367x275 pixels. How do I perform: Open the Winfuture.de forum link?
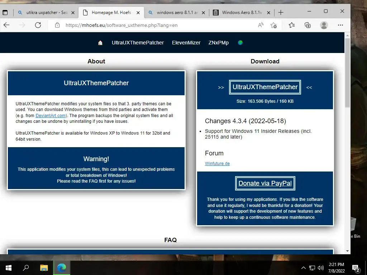(x=217, y=163)
